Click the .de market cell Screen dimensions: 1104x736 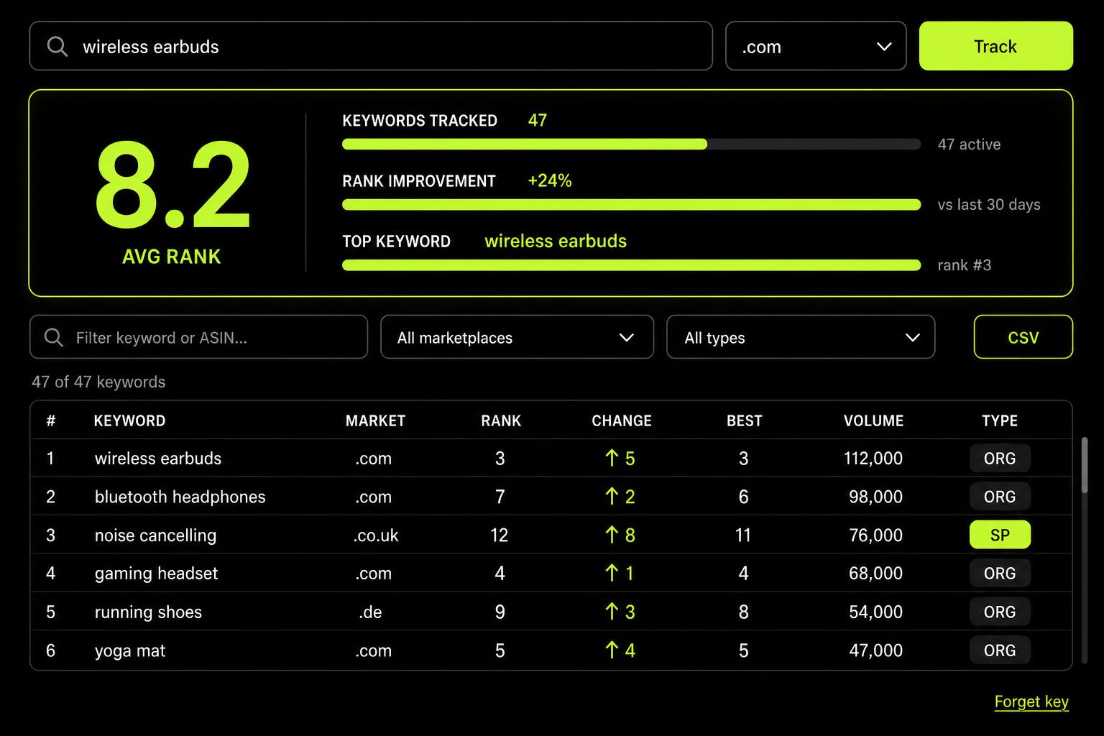(370, 612)
